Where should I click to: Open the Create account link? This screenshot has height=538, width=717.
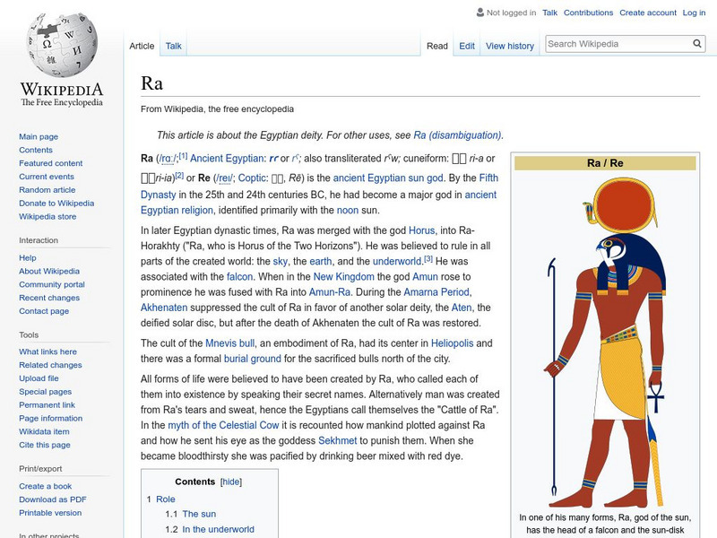pos(648,13)
